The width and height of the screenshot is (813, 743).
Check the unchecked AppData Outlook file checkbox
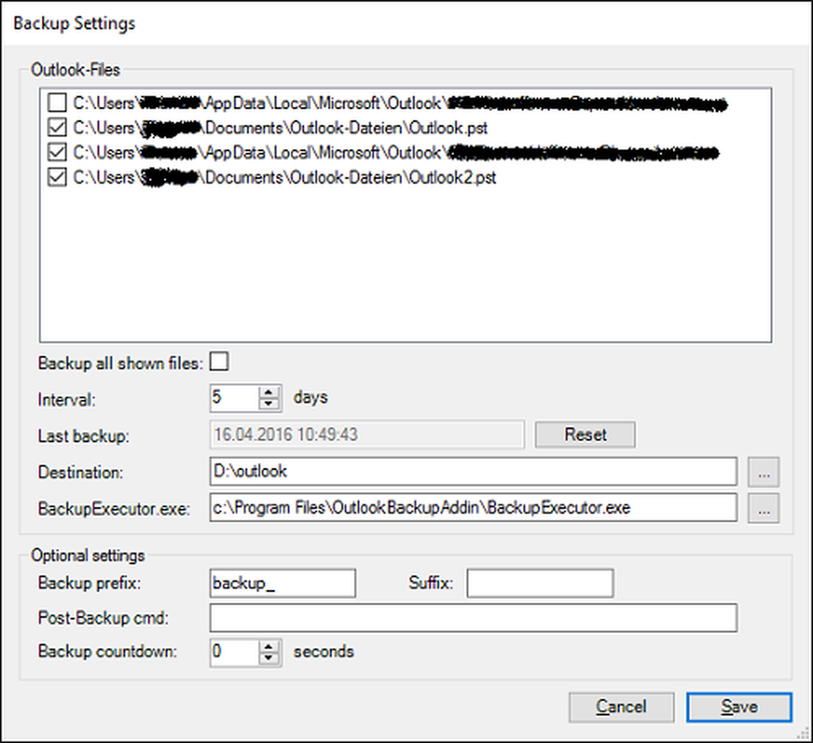pos(57,103)
